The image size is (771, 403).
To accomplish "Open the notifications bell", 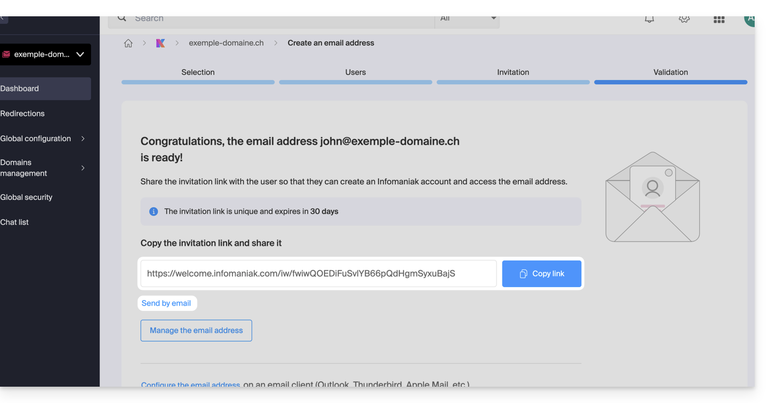I will [649, 20].
